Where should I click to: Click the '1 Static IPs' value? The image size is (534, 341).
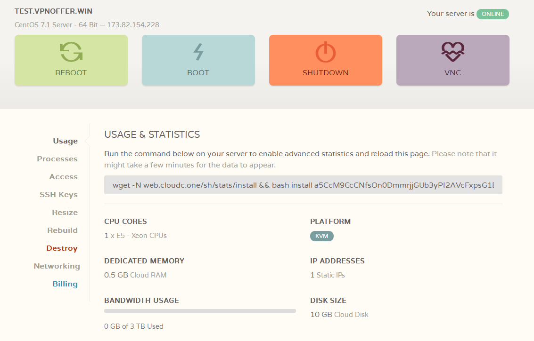click(328, 275)
